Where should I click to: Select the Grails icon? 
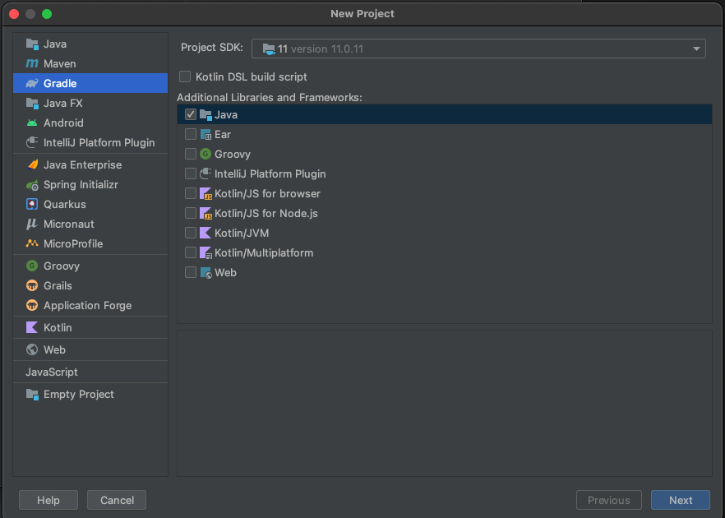click(32, 286)
